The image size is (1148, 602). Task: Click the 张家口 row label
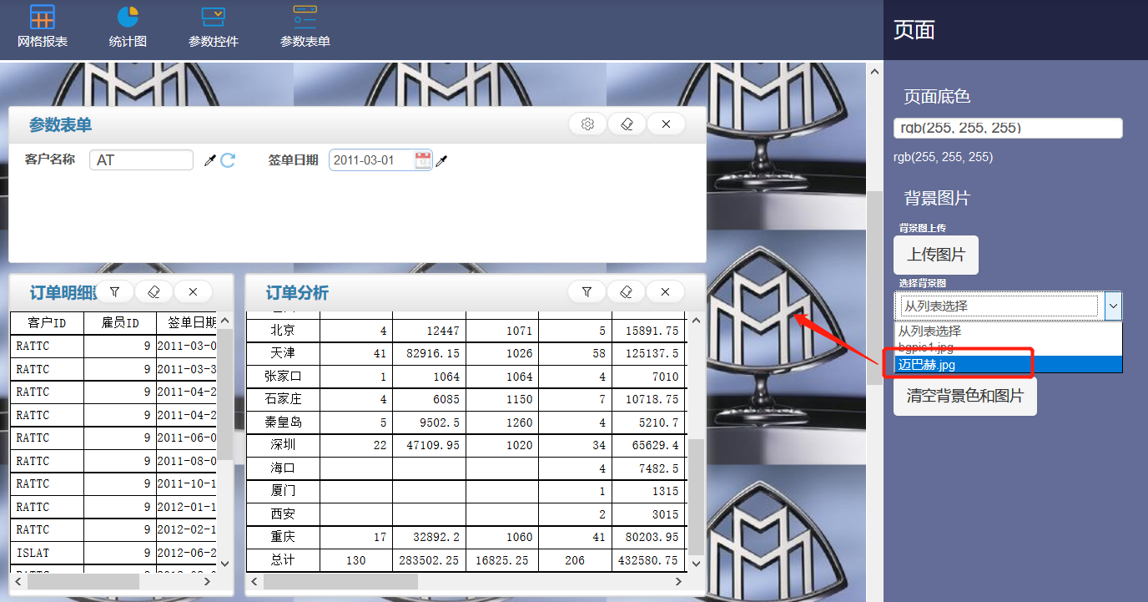(283, 377)
